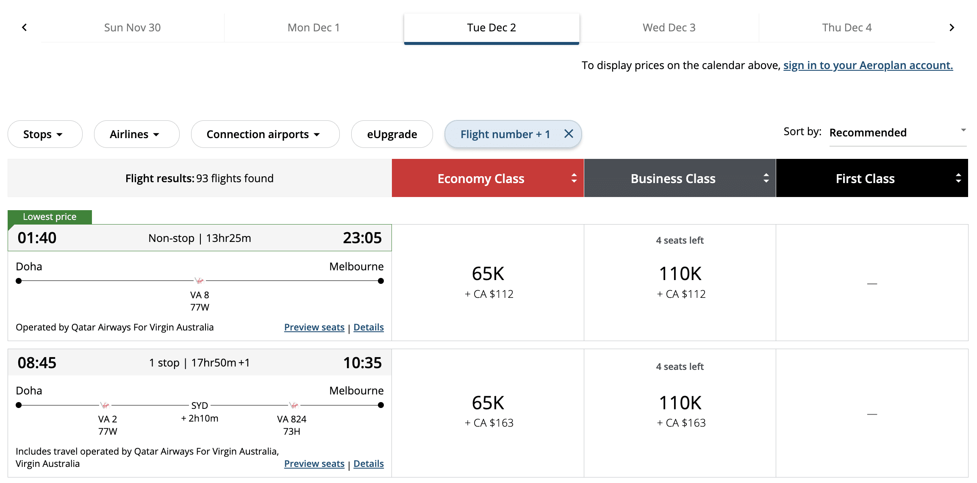Viewport: 977px width, 483px height.
Task: Open Preview seats for the non-stop flight
Action: point(314,327)
